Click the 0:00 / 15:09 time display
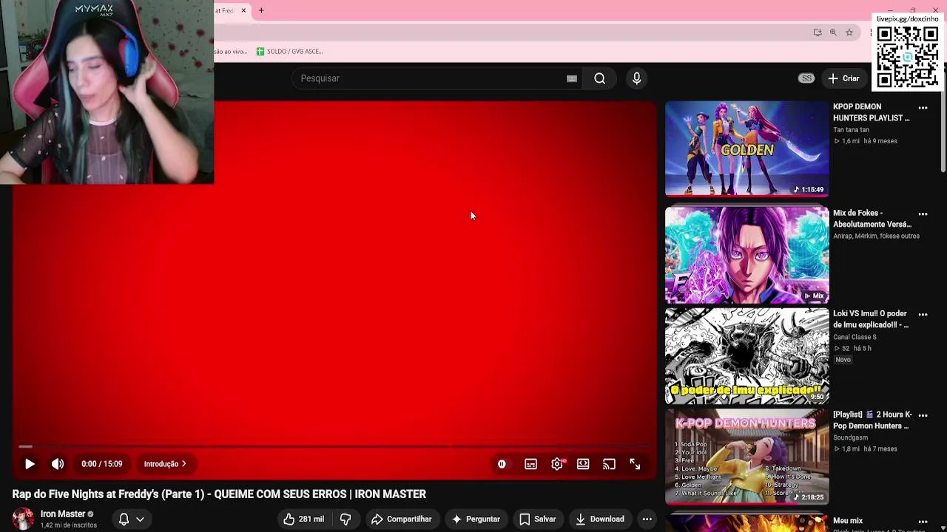The width and height of the screenshot is (947, 532). (x=102, y=464)
